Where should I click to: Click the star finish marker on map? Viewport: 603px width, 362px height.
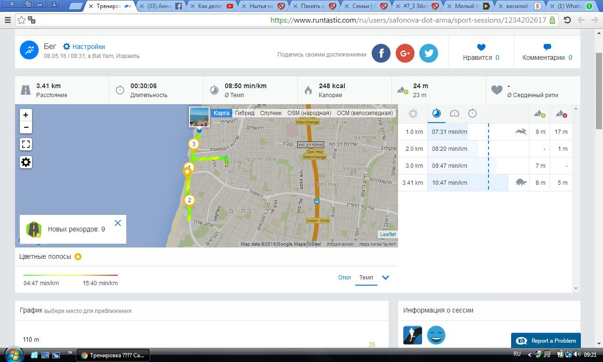(187, 172)
